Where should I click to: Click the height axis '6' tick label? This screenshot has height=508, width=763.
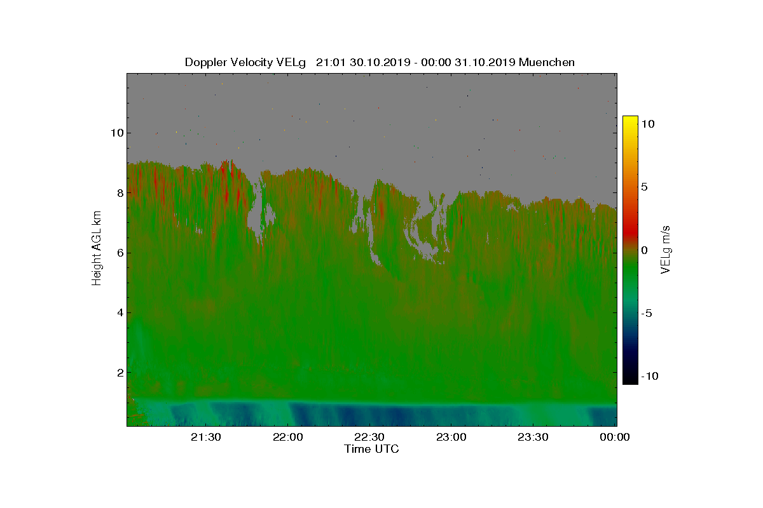119,253
